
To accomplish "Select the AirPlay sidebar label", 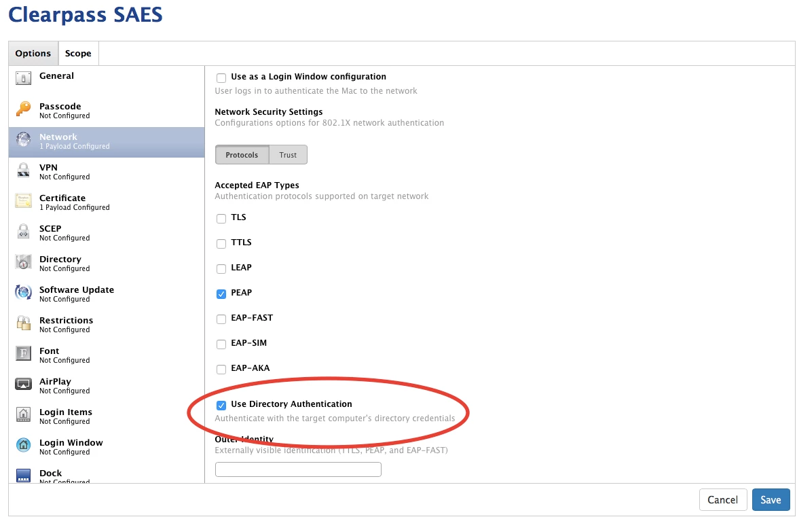I will 56,381.
